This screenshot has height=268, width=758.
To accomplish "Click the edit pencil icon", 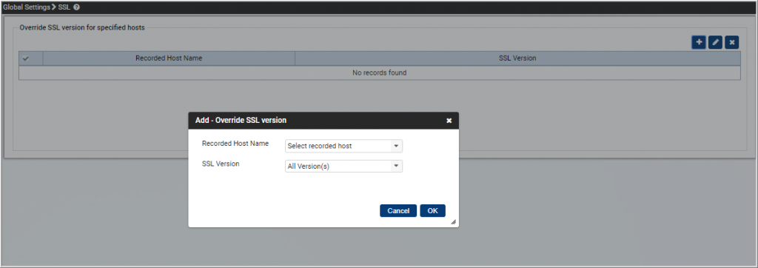I will (x=716, y=43).
